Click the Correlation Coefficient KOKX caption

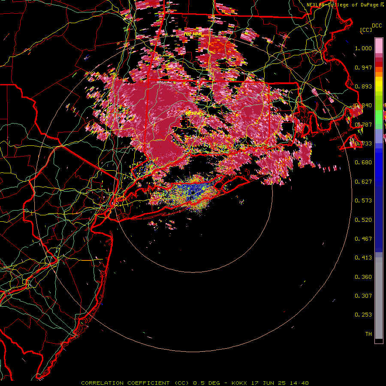point(195,383)
